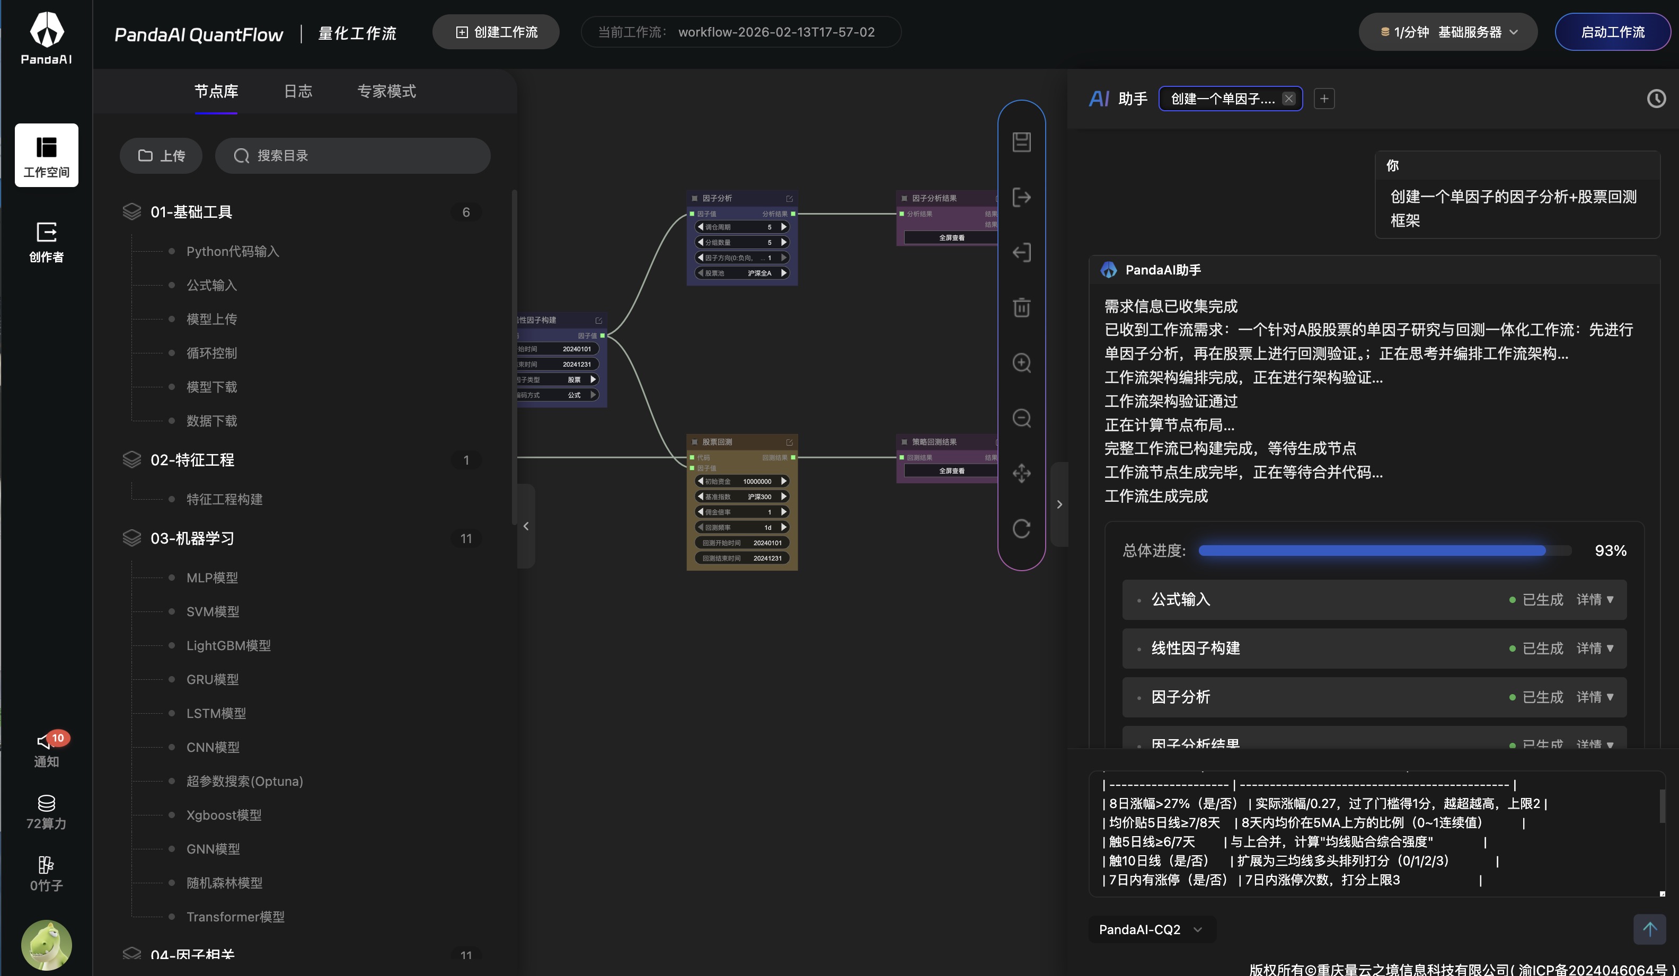
Task: Open the edit icon on 股票回测 node
Action: tap(789, 442)
